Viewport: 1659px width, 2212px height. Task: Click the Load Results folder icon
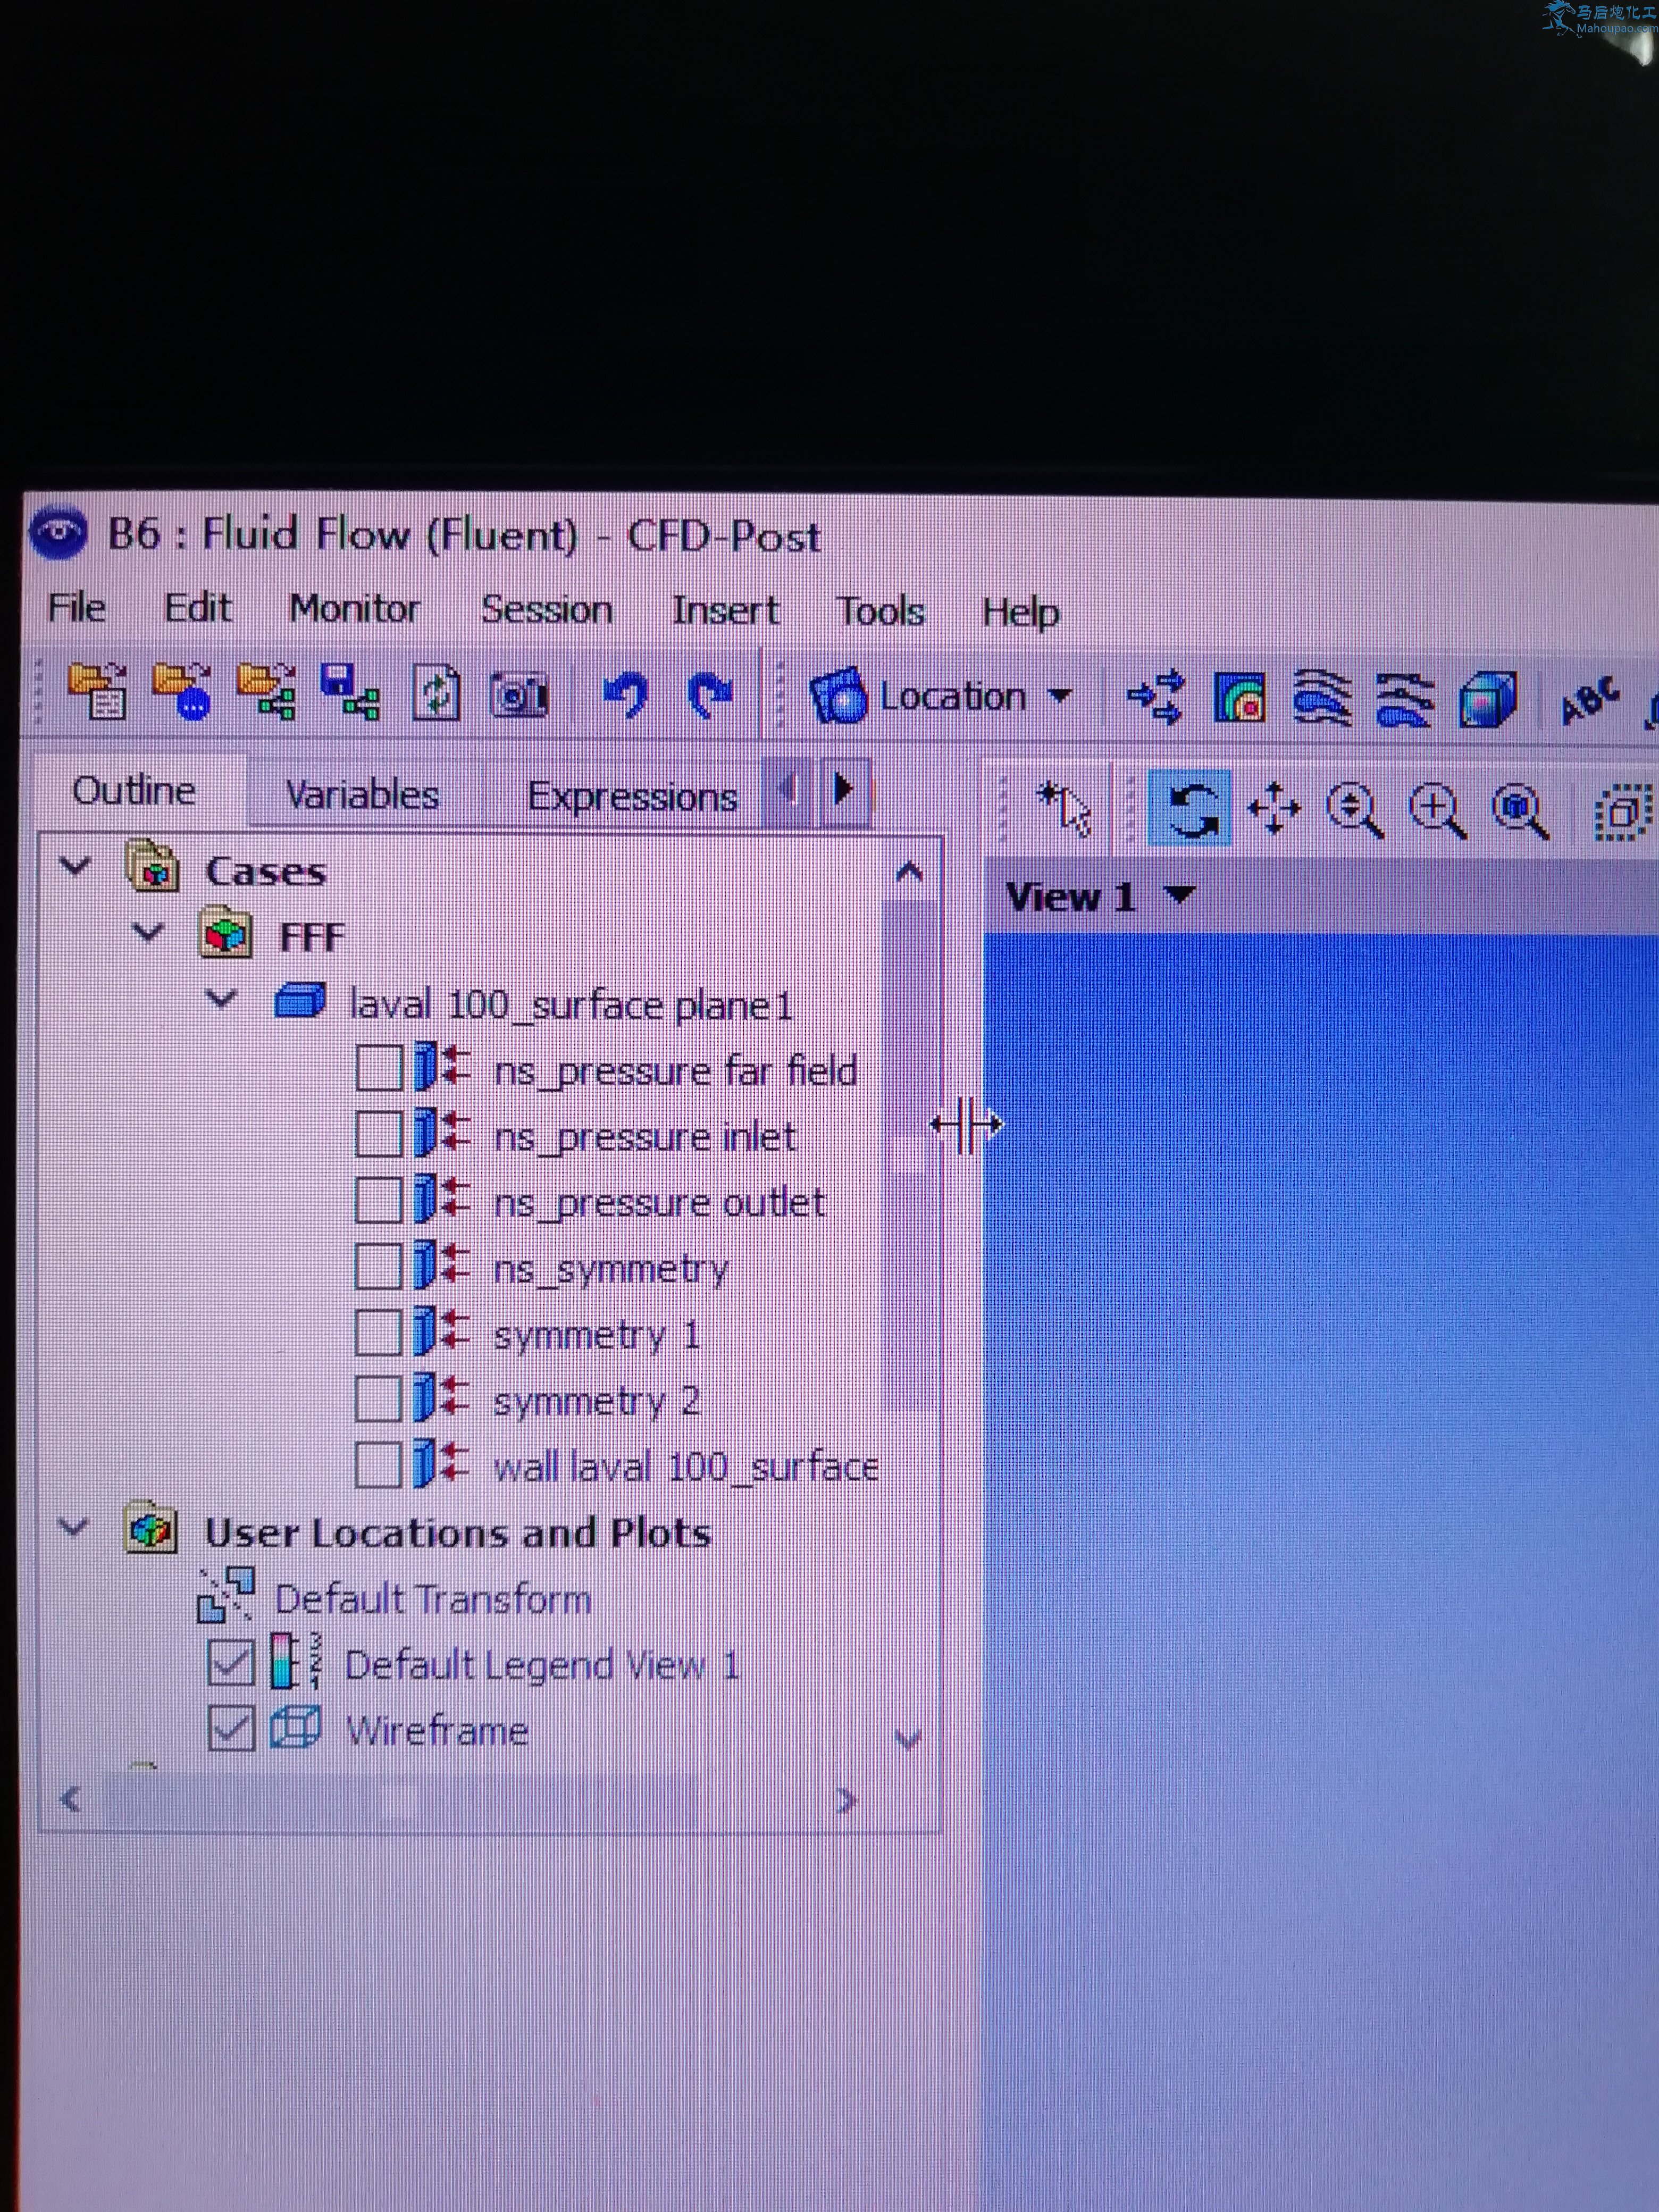click(98, 691)
